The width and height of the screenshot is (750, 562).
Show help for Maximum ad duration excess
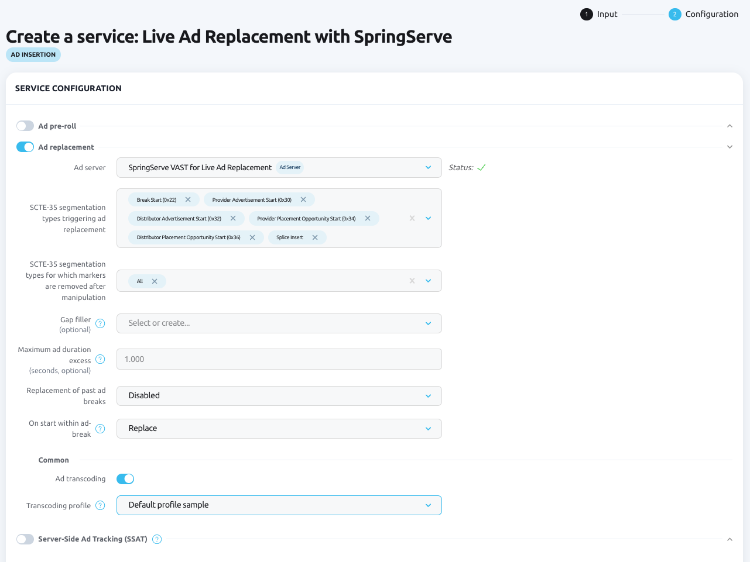click(100, 360)
